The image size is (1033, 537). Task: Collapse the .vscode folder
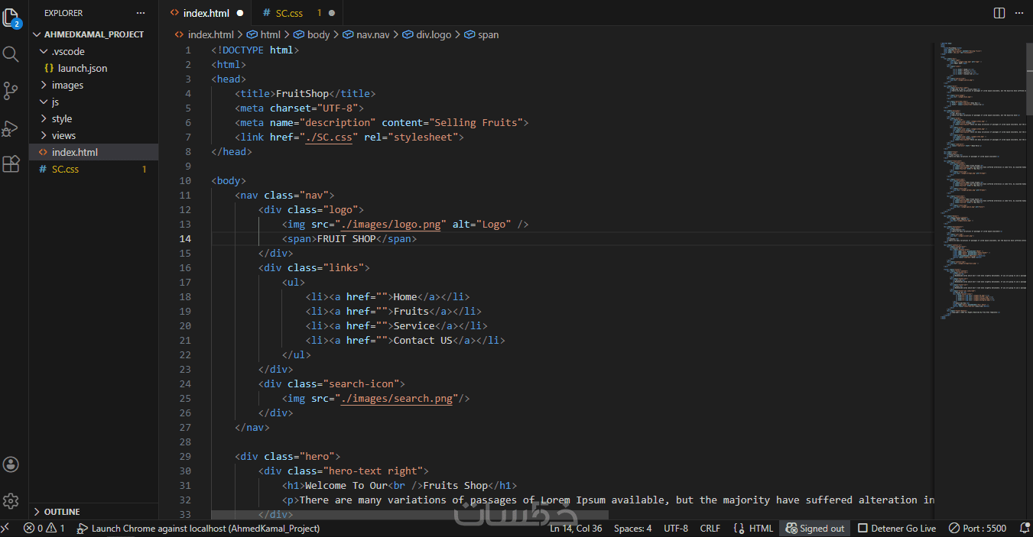pyautogui.click(x=93, y=51)
